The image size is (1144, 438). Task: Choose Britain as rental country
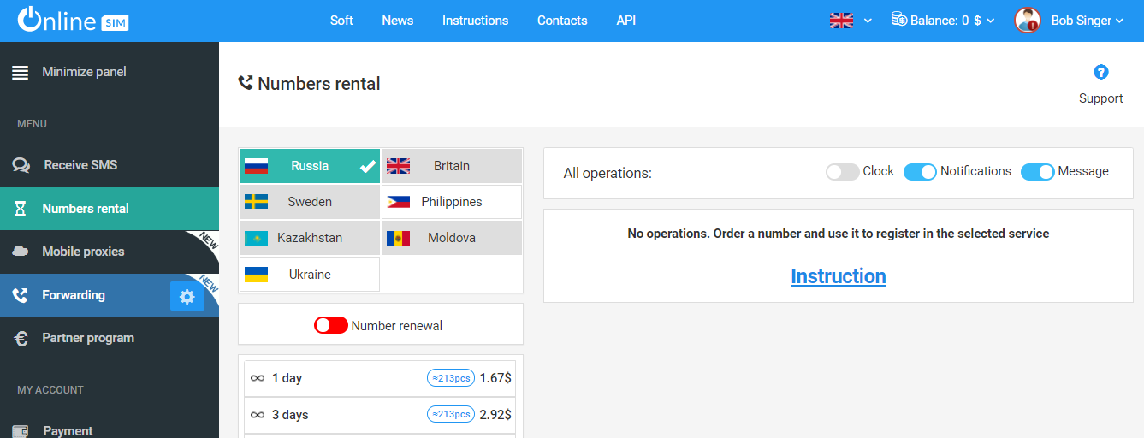(x=451, y=166)
